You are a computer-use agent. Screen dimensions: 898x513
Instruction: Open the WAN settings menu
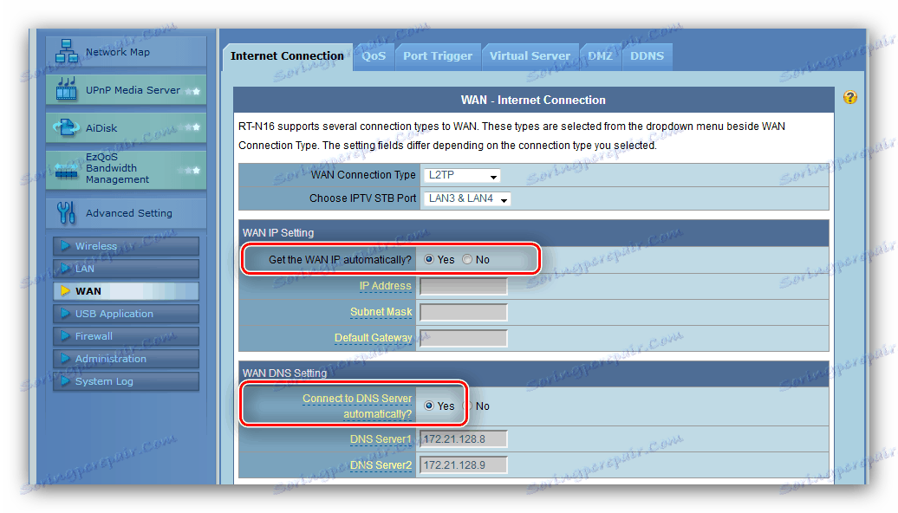point(126,291)
